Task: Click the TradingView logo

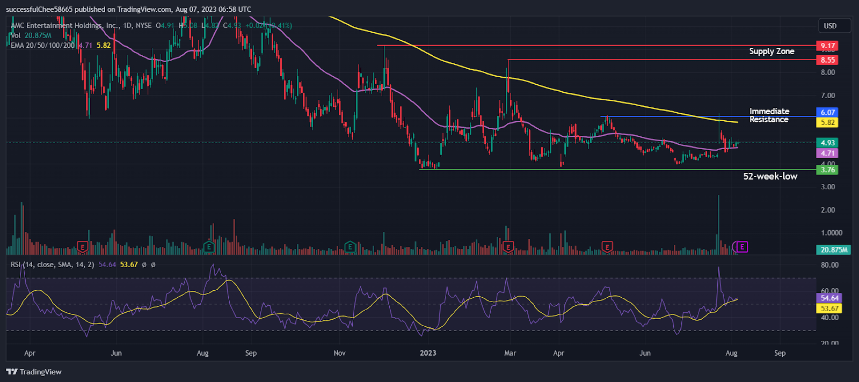Action: click(34, 372)
